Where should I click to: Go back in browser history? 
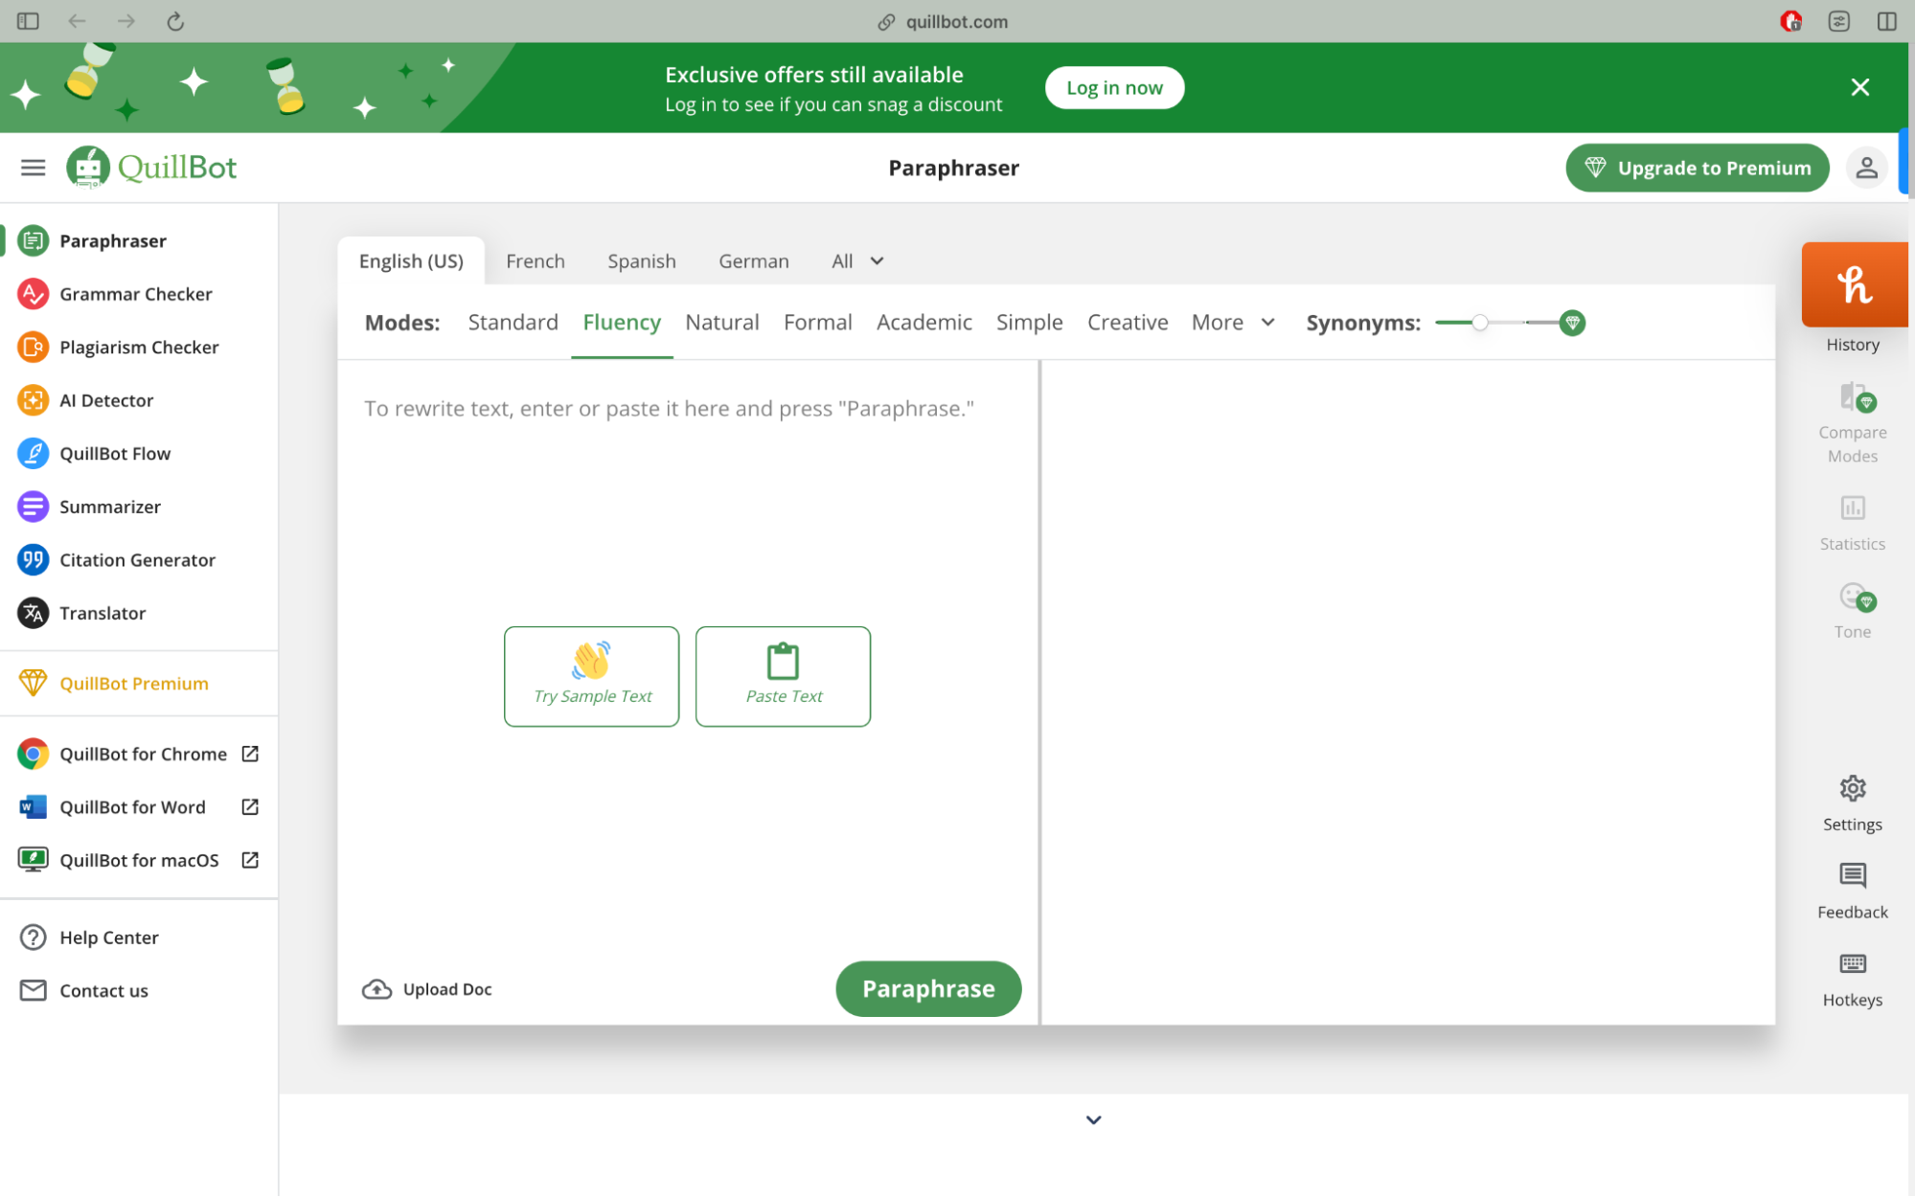pos(77,21)
